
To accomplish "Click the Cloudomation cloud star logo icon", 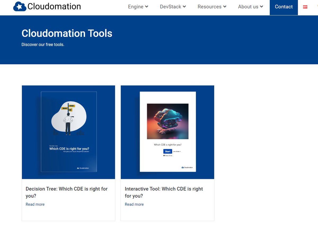I will click(20, 6).
